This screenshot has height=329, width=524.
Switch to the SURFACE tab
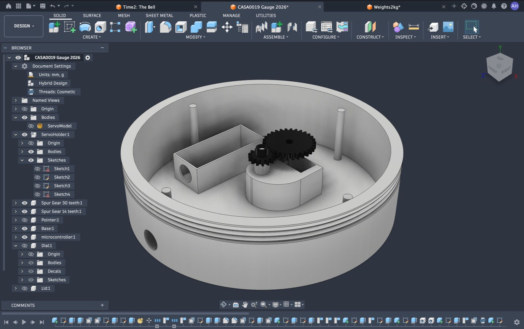[x=92, y=16]
